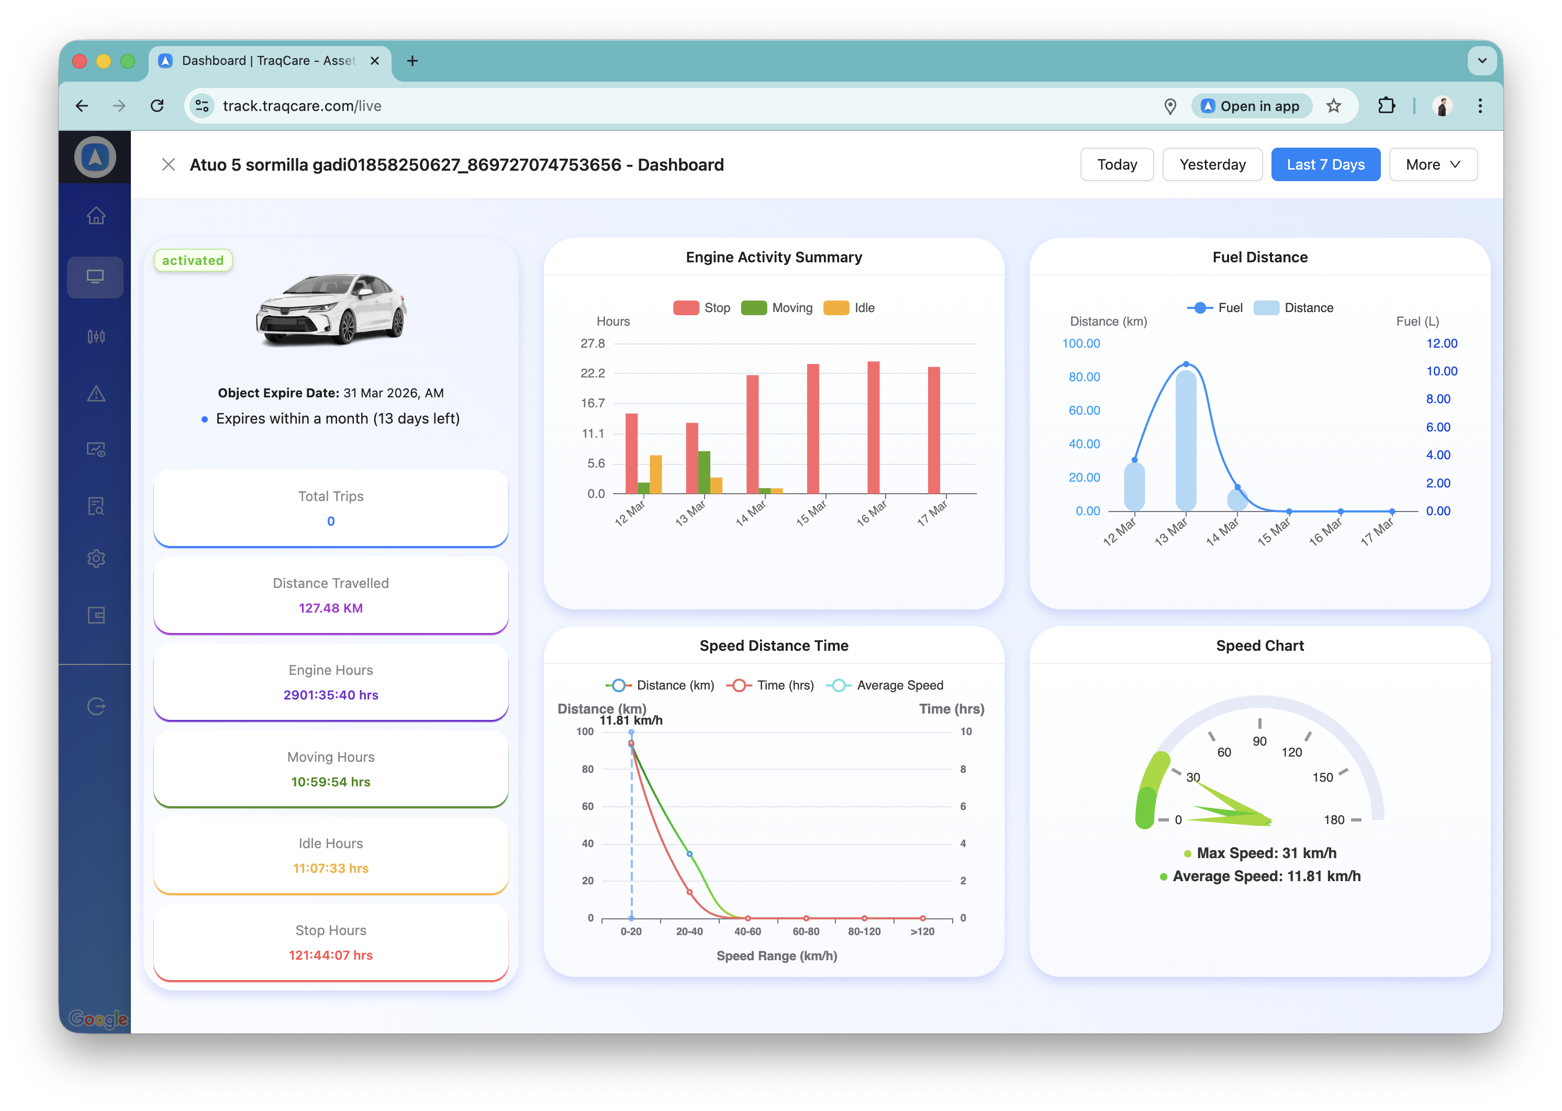Viewport: 1562px width, 1111px height.
Task: Open the image monitoring sidebar icon
Action: 96,449
